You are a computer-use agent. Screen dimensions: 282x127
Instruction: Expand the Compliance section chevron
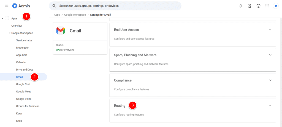coord(270,80)
